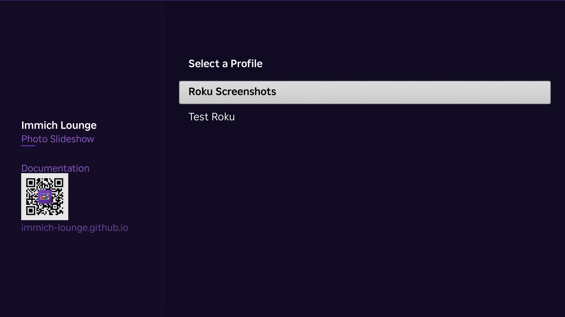This screenshot has width=565, height=317.
Task: Click the github.io URL below the QR code
Action: pos(75,228)
